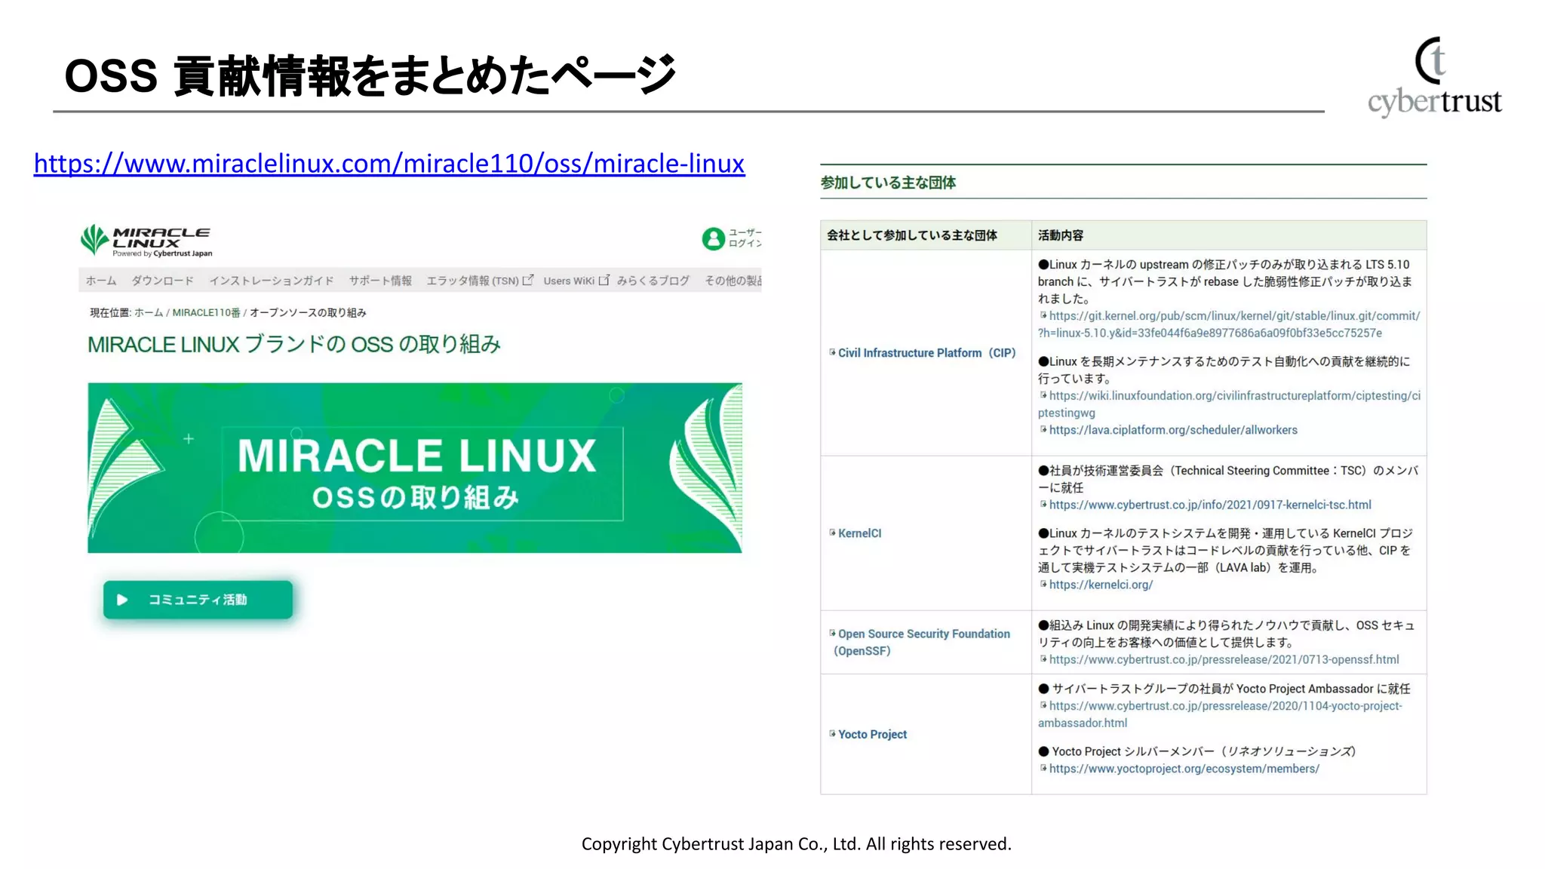Open the ホーム navigation menu item

[x=101, y=281]
